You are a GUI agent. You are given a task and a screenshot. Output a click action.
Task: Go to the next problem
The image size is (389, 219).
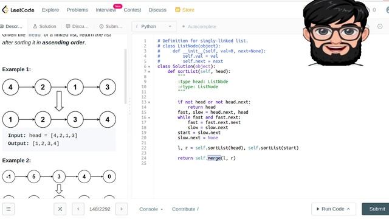click(122, 209)
